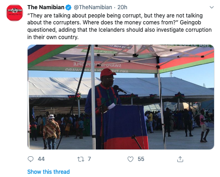Retweet using the retweet arrows icon
This screenshot has height=177, width=220.
[x=81, y=159]
